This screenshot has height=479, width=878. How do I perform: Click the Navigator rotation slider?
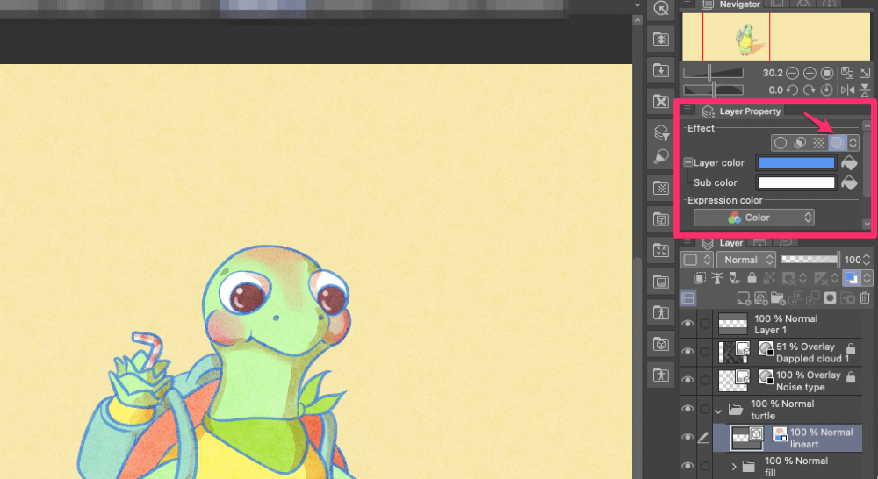(713, 89)
